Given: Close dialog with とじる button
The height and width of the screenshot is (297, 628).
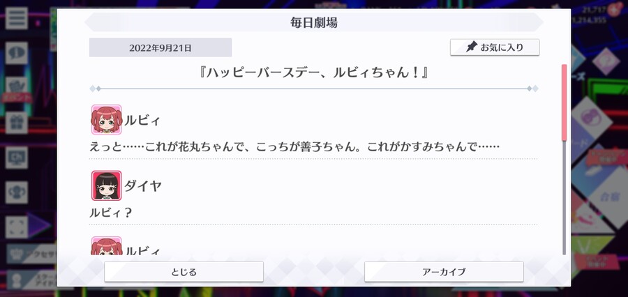Looking at the screenshot, I should pyautogui.click(x=184, y=272).
